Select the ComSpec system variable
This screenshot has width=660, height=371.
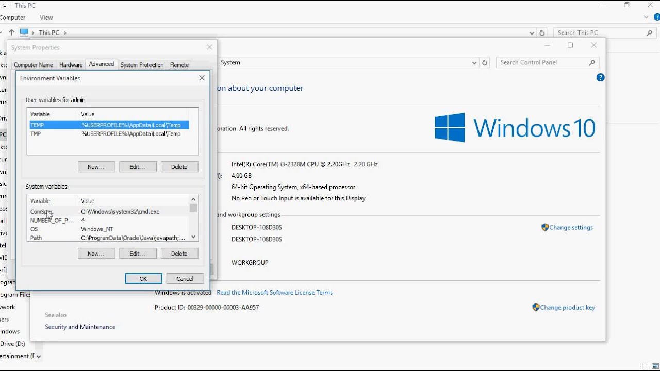click(109, 212)
